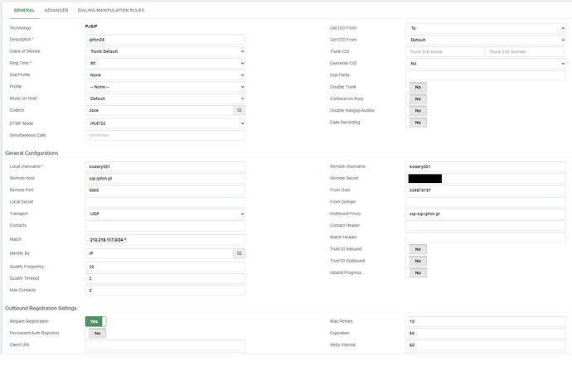Image resolution: width=572 pixels, height=365 pixels.
Task: Click the Remote Host input field
Action: click(165, 178)
